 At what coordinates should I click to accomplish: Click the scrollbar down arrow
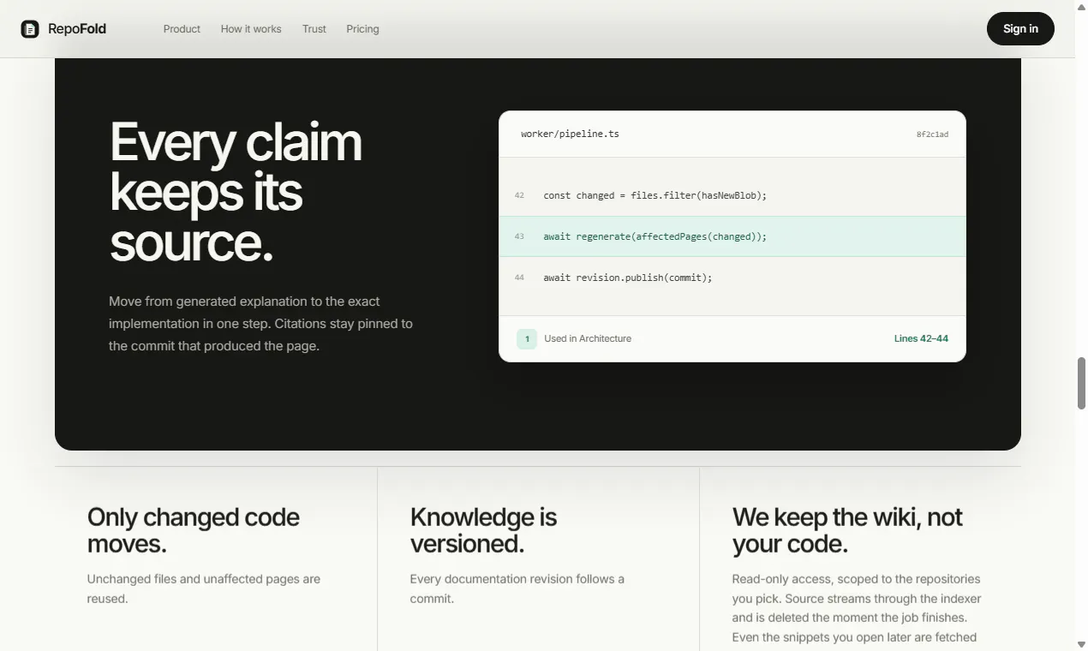[1081, 644]
